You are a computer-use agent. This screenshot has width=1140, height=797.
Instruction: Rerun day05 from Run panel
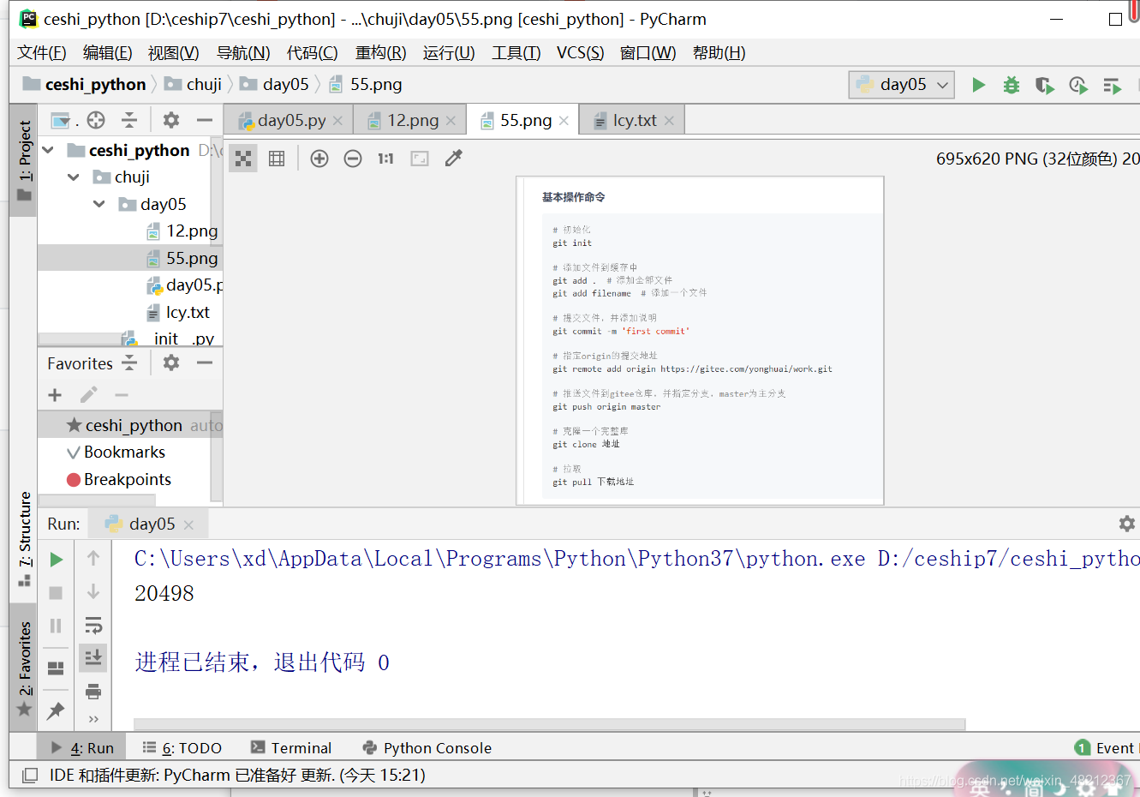coord(56,560)
